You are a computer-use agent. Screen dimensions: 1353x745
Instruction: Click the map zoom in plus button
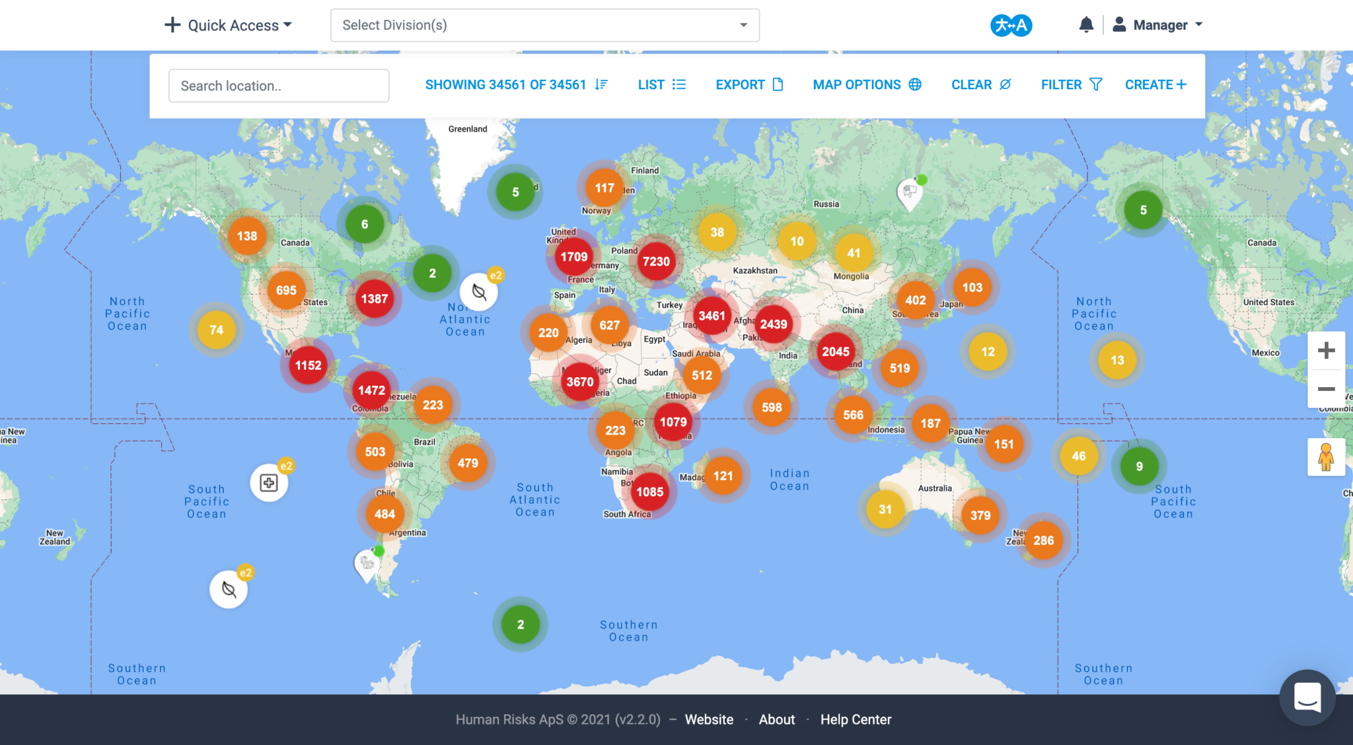[1326, 351]
